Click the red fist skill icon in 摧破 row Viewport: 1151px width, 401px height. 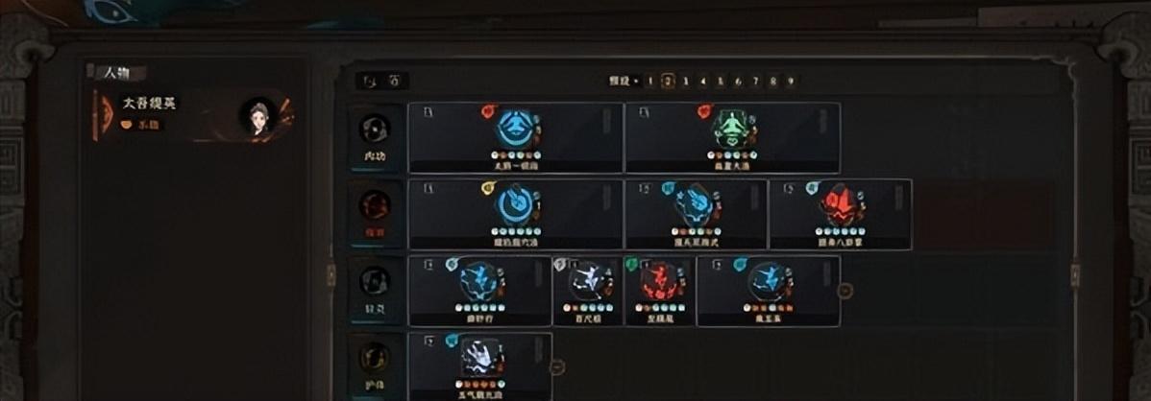click(x=840, y=205)
